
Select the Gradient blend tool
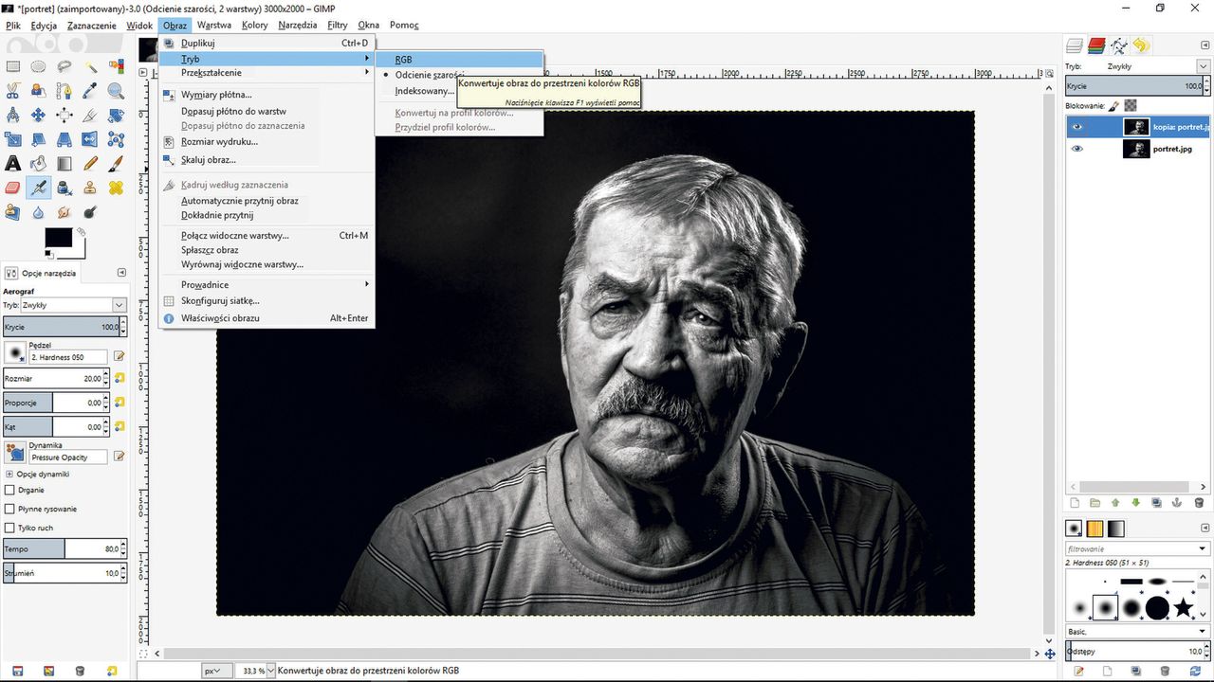point(64,164)
